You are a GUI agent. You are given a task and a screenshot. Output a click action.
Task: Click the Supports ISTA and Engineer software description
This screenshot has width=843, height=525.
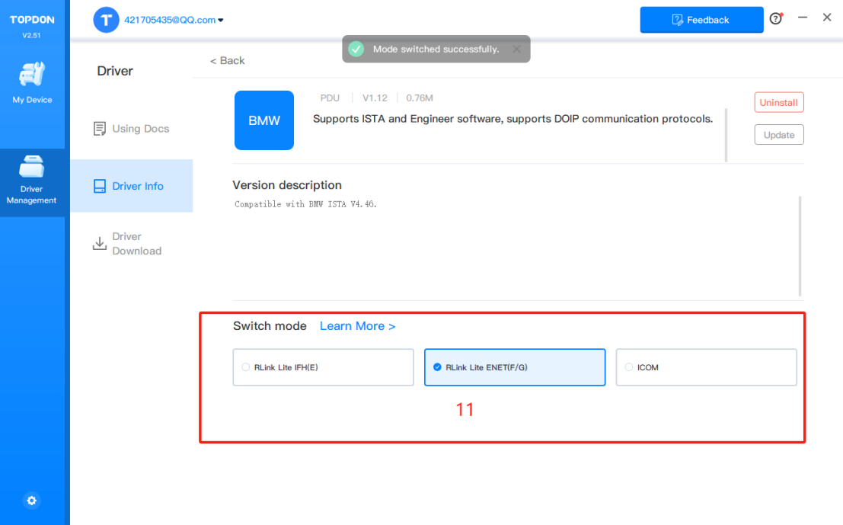point(513,119)
